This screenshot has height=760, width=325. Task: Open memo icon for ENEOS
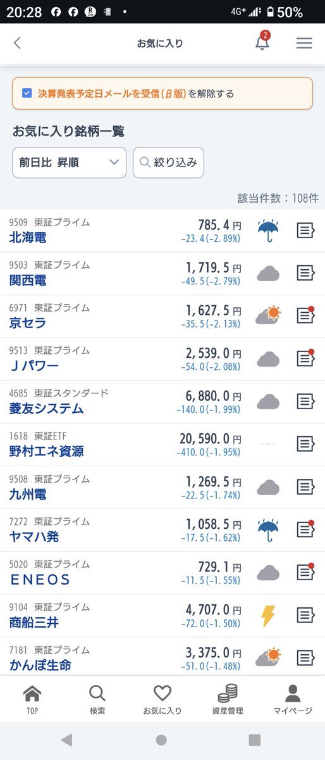[x=306, y=572]
